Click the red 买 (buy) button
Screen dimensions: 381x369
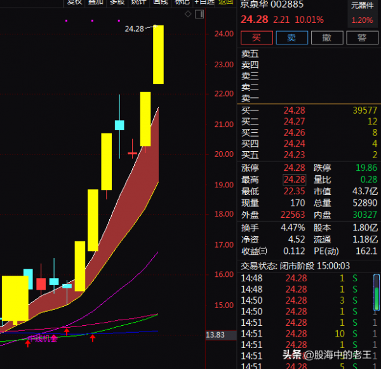[256, 37]
